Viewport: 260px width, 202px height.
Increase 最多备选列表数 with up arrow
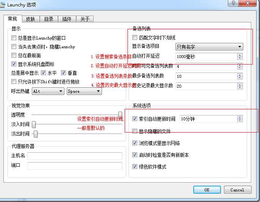click(x=240, y=75)
